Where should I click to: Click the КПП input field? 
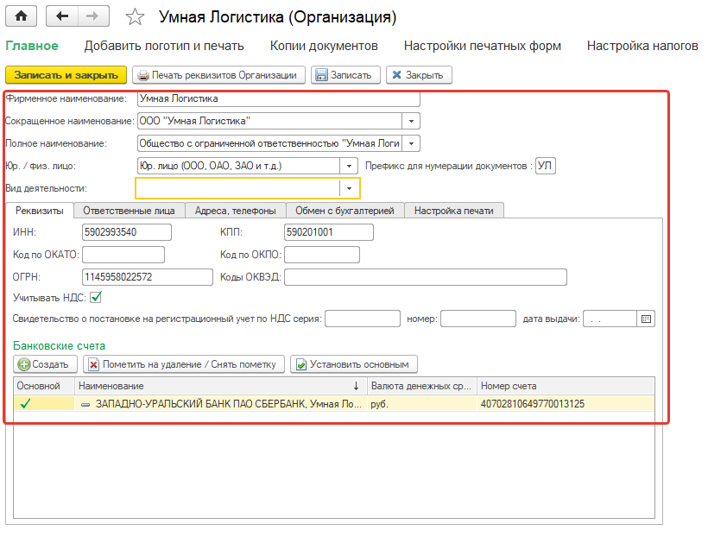pyautogui.click(x=329, y=232)
